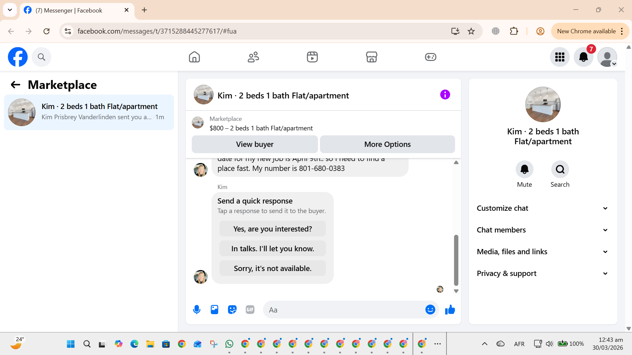Show hidden system tray icons
Image resolution: width=632 pixels, height=355 pixels.
[x=485, y=344]
